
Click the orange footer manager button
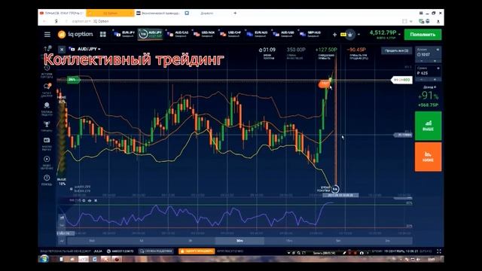pyautogui.click(x=197, y=251)
